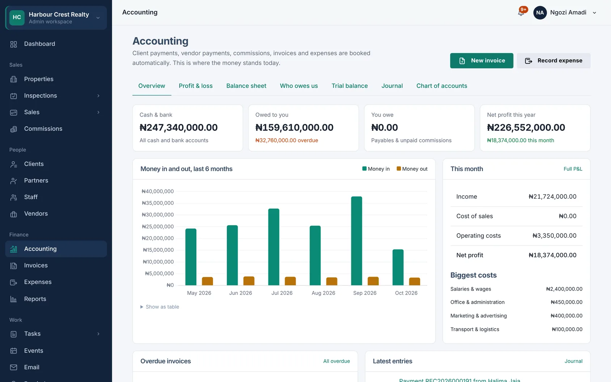This screenshot has width=611, height=382.
Task: Click the Partners person icon
Action: pos(14,181)
